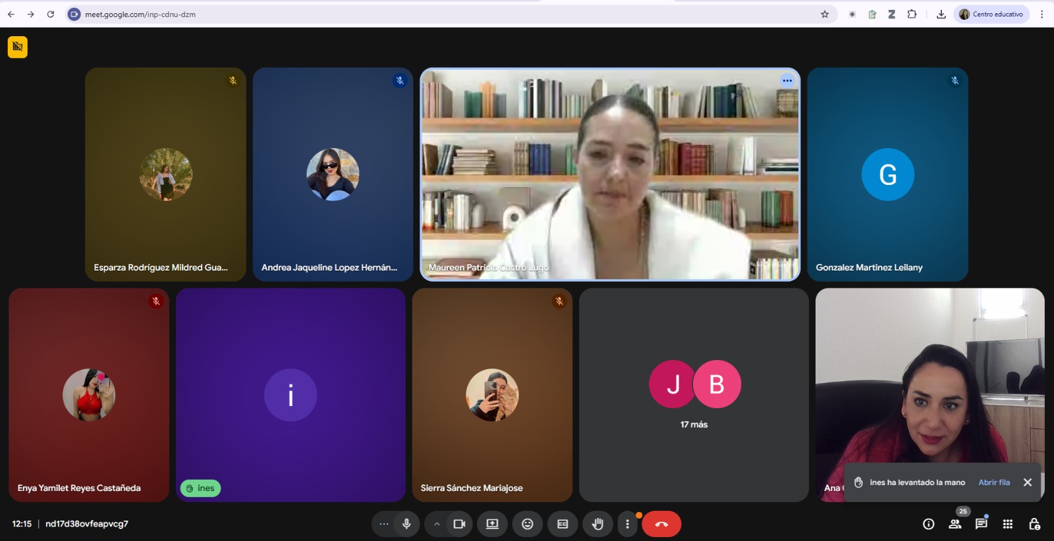Show the participants list icon
The height and width of the screenshot is (541, 1054).
tap(955, 524)
